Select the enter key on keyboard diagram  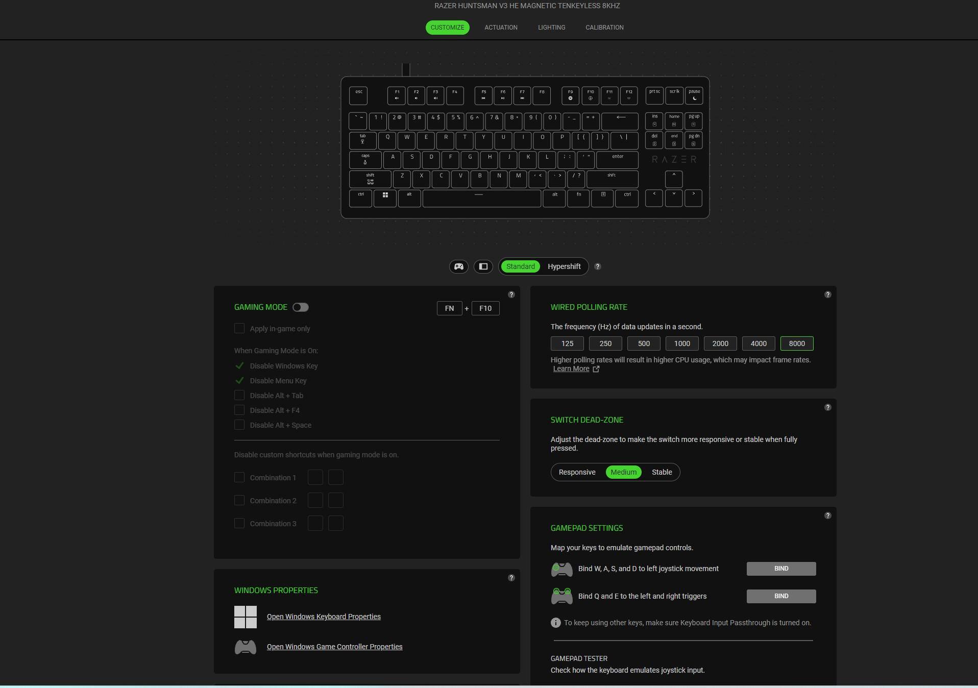(617, 160)
